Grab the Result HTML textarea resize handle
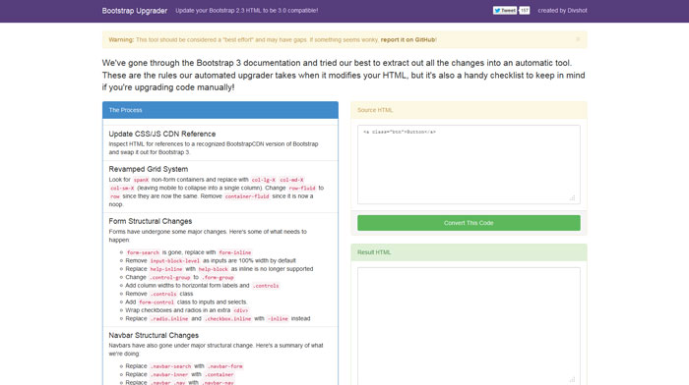The height and width of the screenshot is (385, 689). click(x=572, y=379)
